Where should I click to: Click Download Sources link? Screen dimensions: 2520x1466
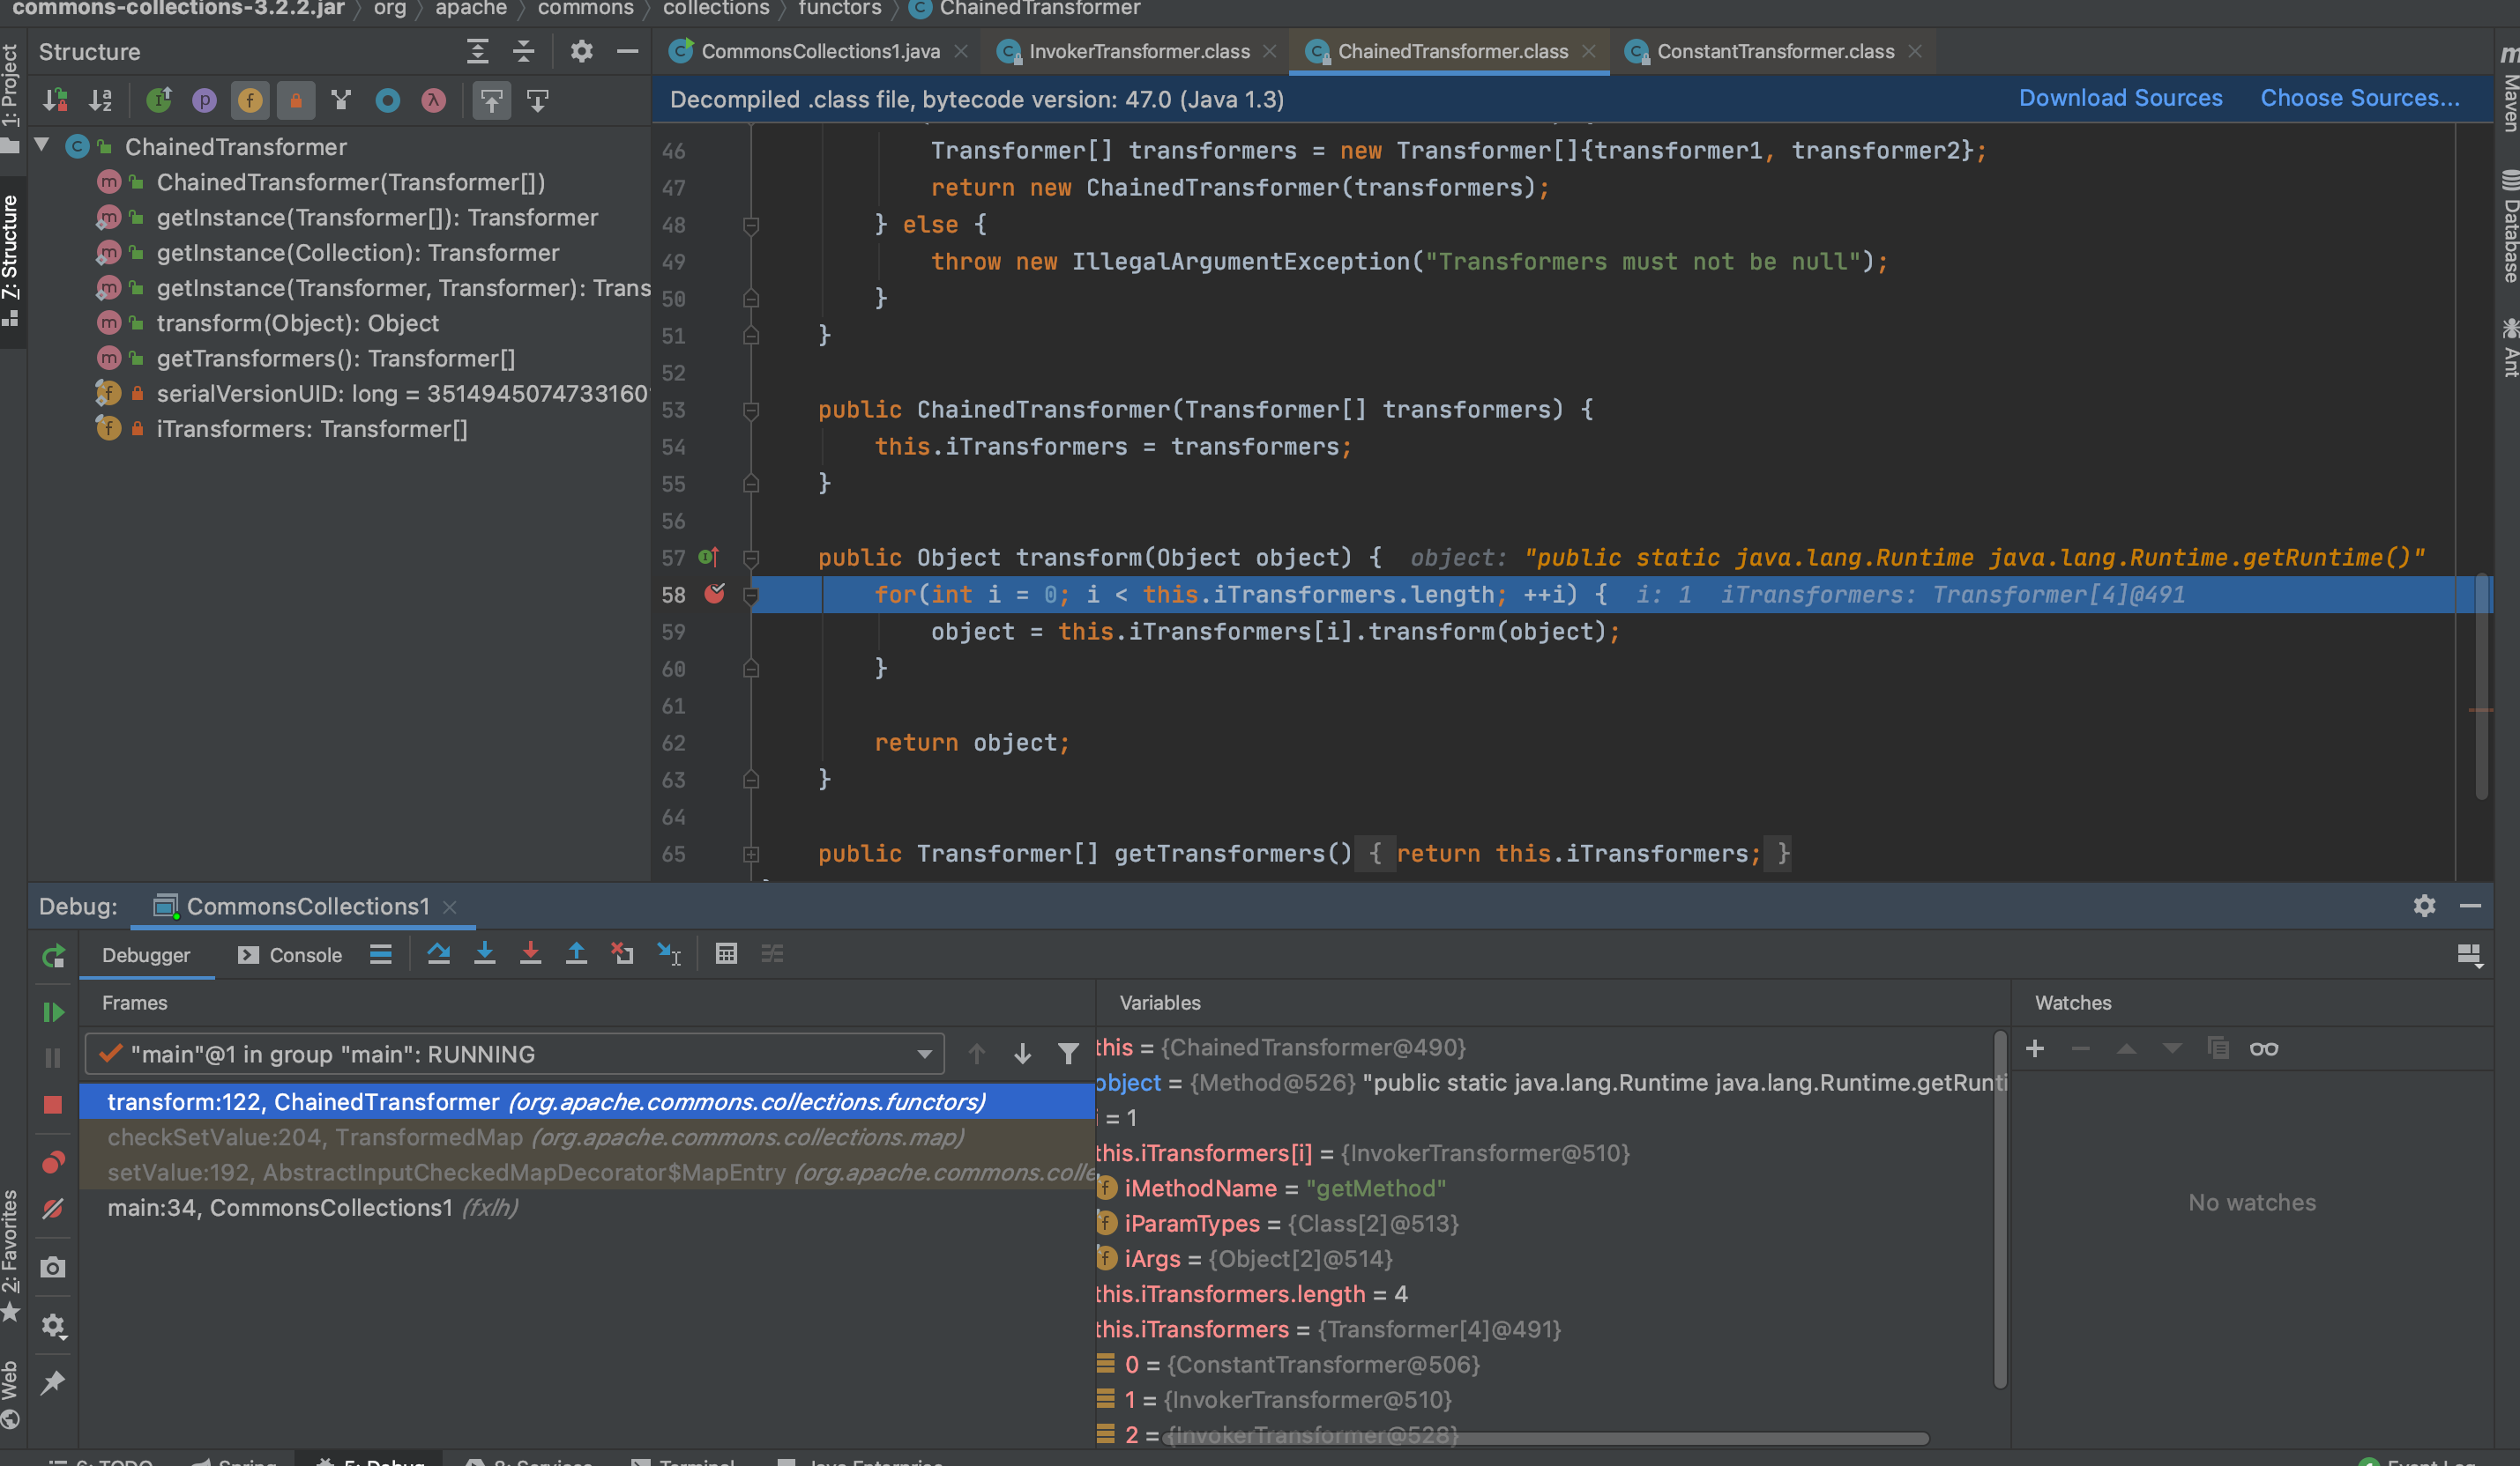(x=2120, y=98)
